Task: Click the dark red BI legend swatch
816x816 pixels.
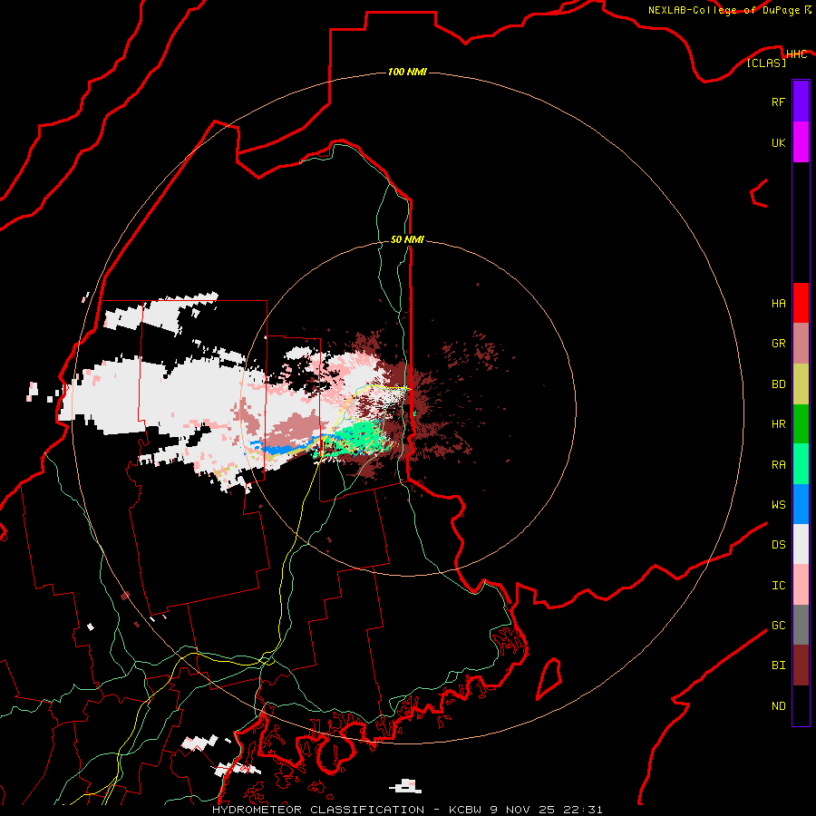Action: (801, 665)
